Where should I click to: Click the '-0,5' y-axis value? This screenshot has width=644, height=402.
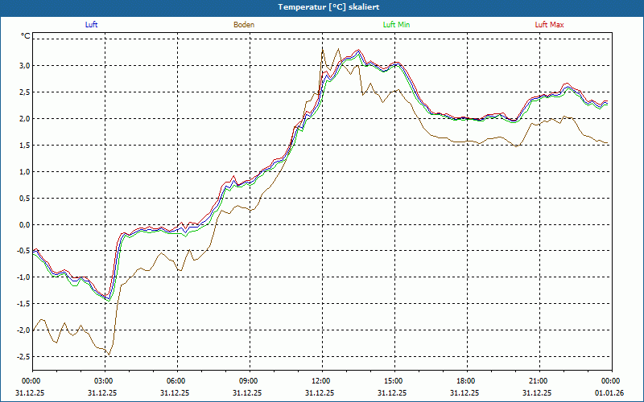click(23, 251)
